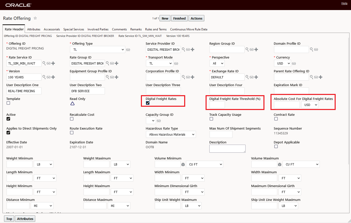Search Version field with magnifier icon

tap(44, 77)
